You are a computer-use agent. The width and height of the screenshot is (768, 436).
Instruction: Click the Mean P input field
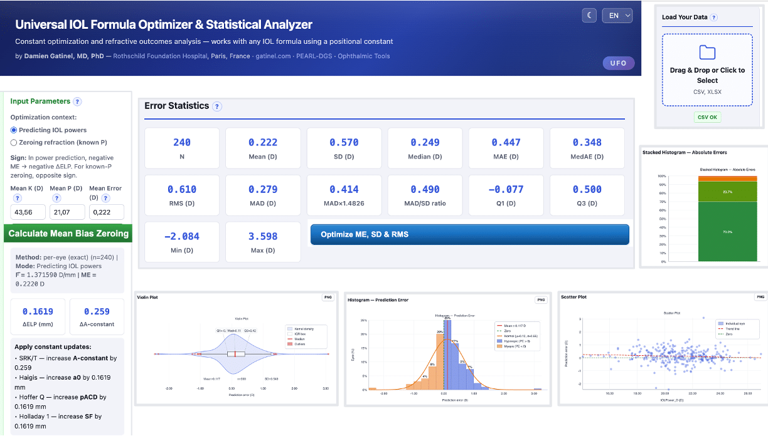[67, 212]
